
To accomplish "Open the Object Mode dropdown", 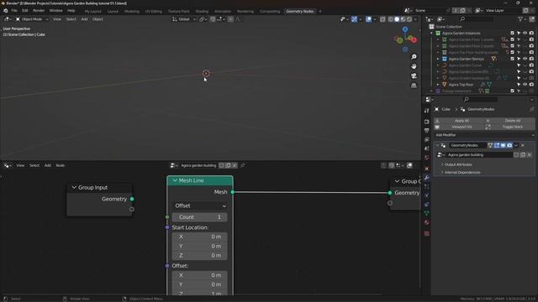I will [x=32, y=19].
